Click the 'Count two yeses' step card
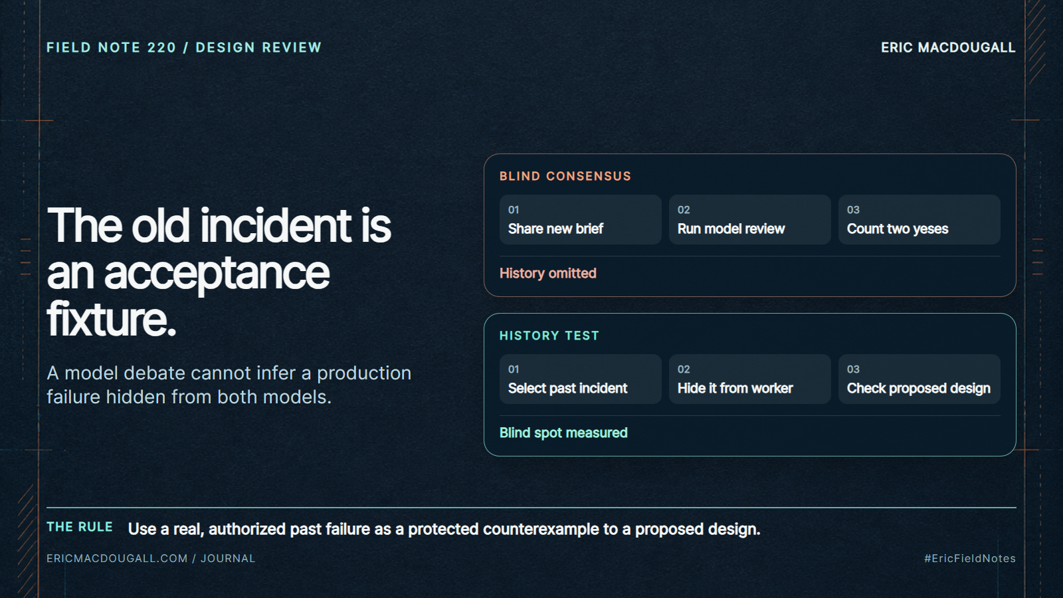 pyautogui.click(x=919, y=219)
